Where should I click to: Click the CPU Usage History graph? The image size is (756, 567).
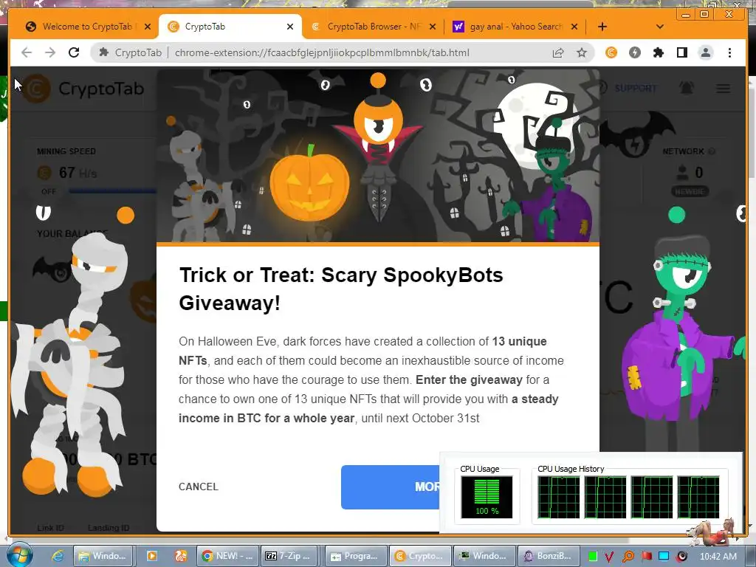(629, 497)
